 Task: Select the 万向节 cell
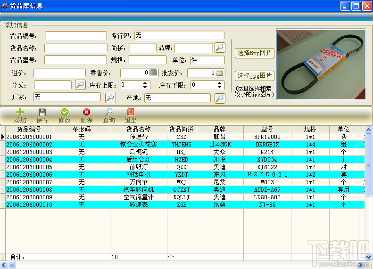click(139, 182)
